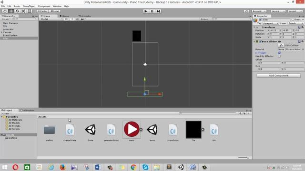Select the Hand tool in toolbar
The width and height of the screenshot is (305, 171).
pos(5,11)
